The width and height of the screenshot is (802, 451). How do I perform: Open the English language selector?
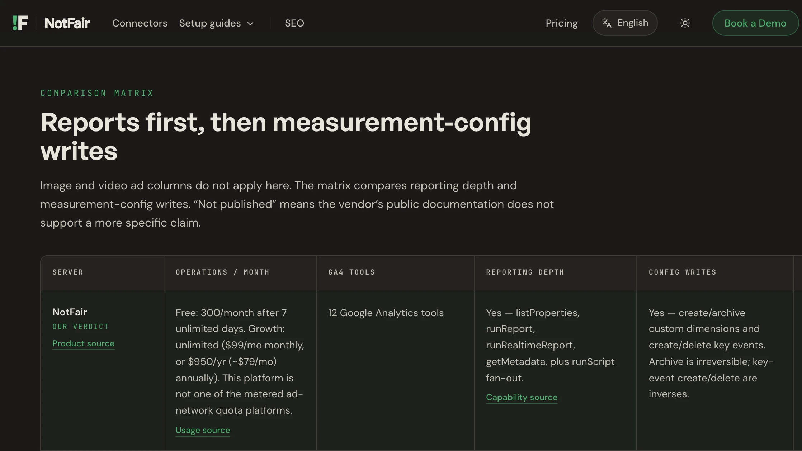click(x=625, y=23)
